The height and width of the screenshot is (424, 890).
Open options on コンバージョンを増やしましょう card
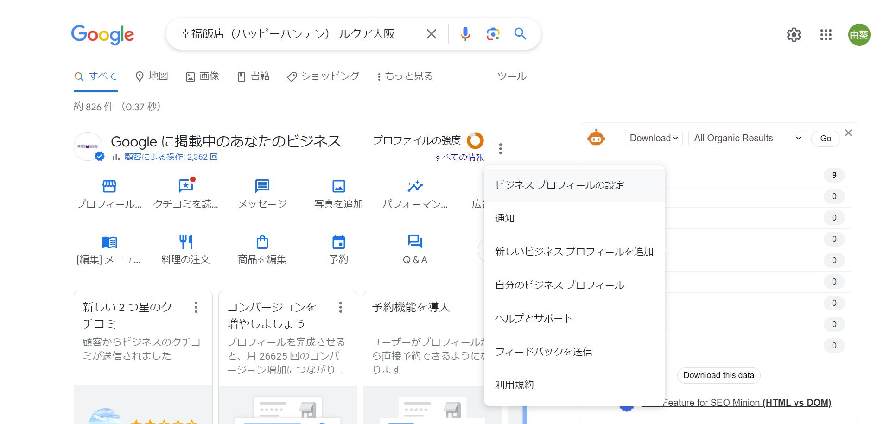click(341, 307)
